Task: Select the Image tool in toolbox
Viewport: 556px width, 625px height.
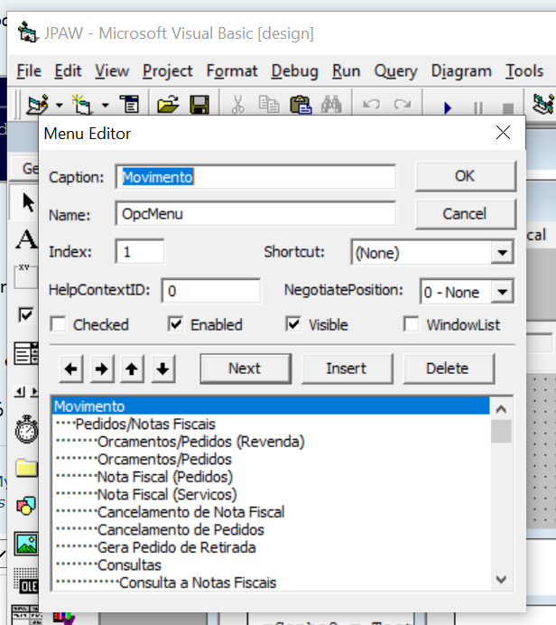Action: [x=26, y=544]
